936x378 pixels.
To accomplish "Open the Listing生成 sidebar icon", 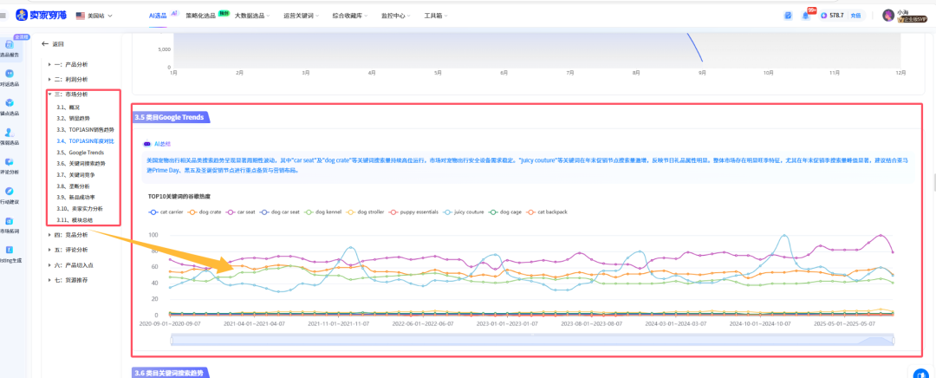I will (10, 250).
